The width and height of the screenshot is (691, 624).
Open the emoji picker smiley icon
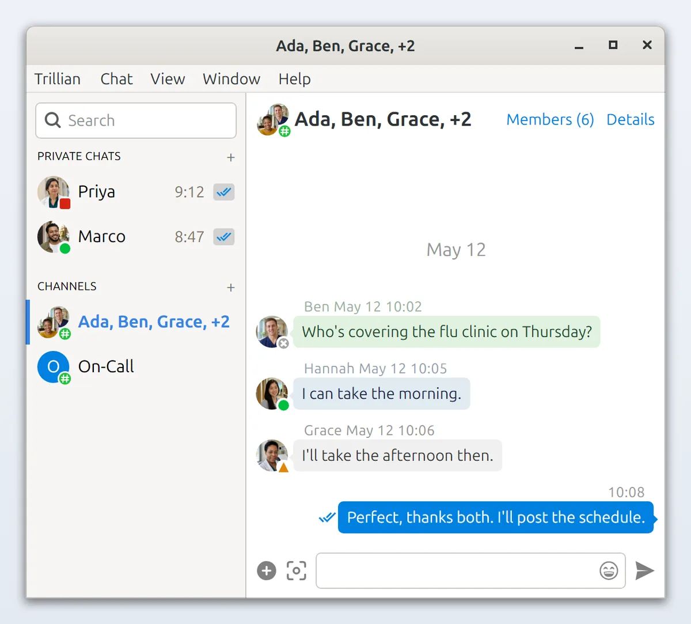[x=609, y=571]
